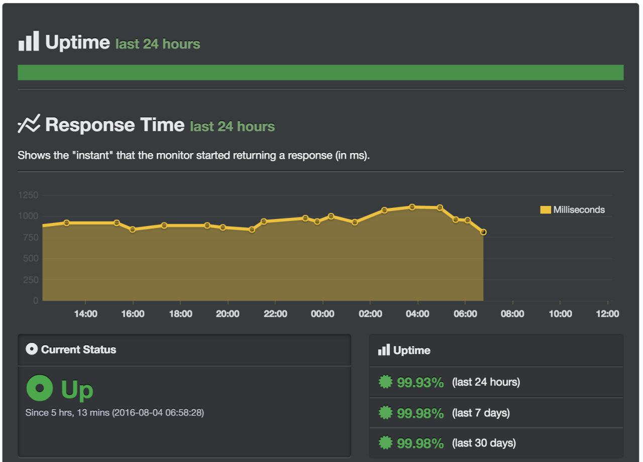This screenshot has width=643, height=462.
Task: Click the Milliseconds legend label
Action: click(x=579, y=210)
